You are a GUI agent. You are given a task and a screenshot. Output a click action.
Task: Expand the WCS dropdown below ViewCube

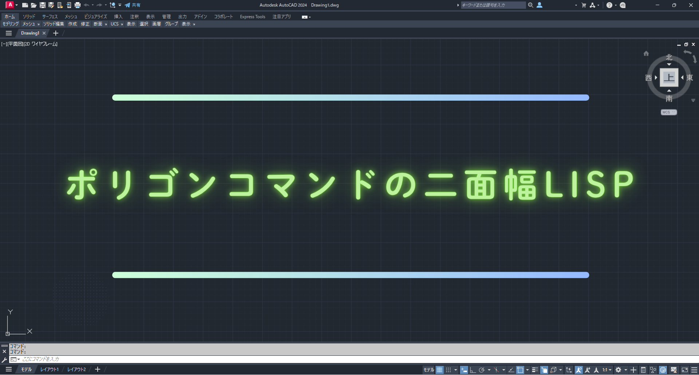click(x=669, y=112)
